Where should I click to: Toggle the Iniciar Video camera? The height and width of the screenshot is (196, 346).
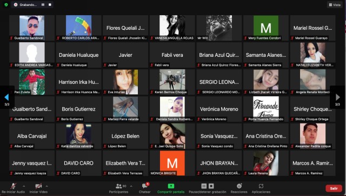[x=38, y=188]
